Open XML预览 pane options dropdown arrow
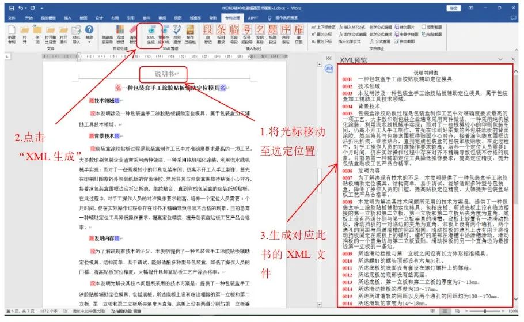 500,59
